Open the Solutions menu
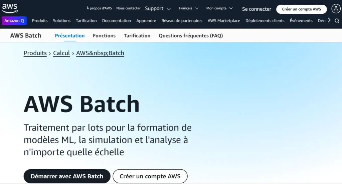 point(62,21)
